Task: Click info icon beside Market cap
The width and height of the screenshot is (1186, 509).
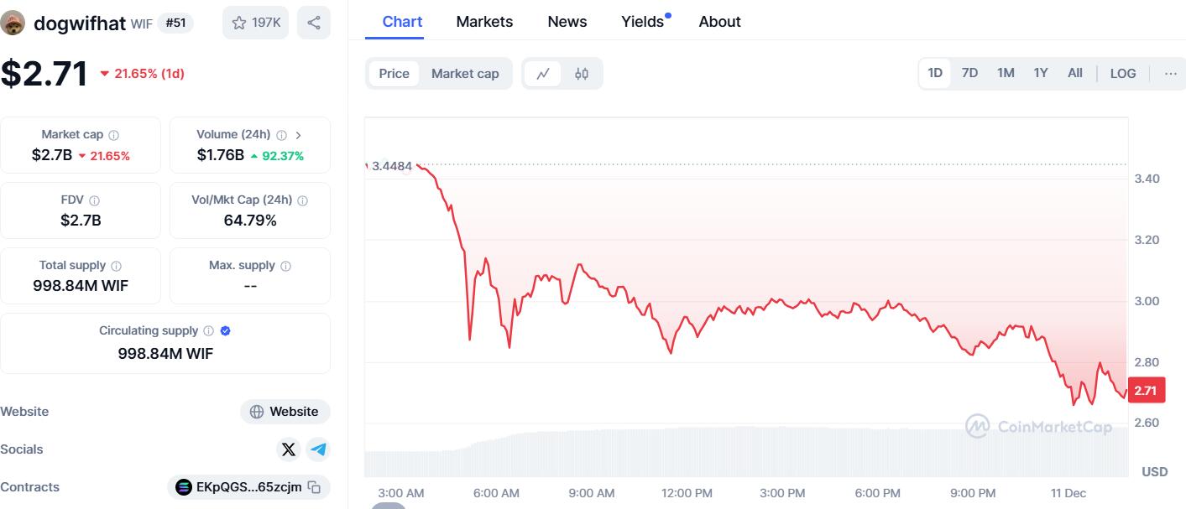Action: (x=114, y=135)
